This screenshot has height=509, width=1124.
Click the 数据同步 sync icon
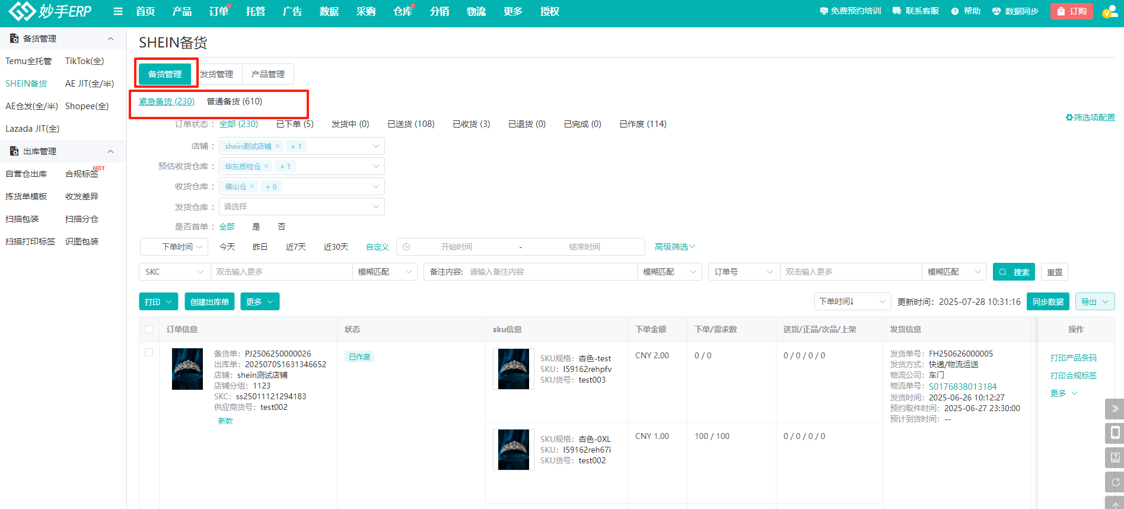tap(996, 11)
